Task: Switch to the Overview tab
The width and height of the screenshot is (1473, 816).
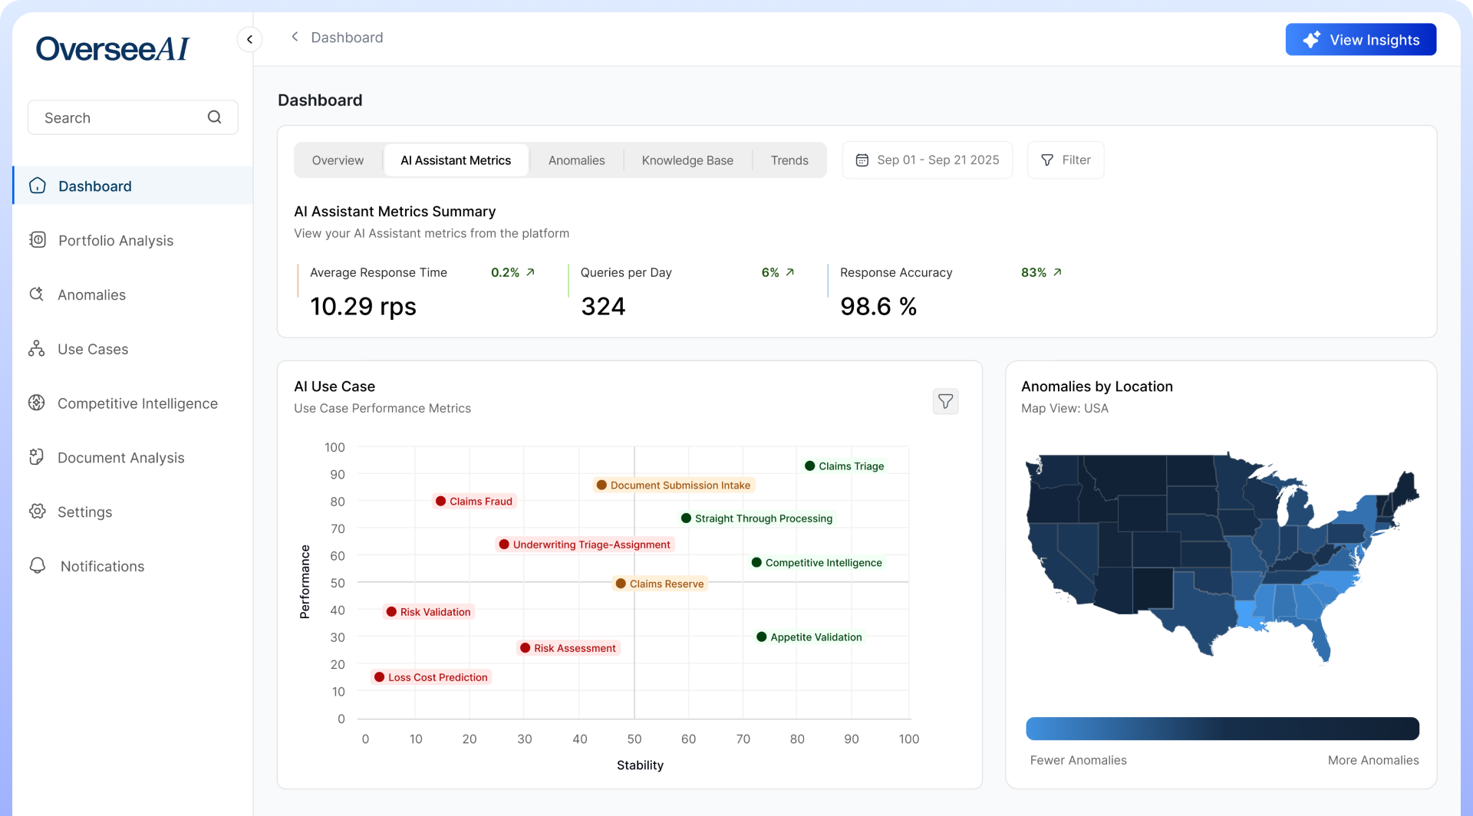Action: (x=338, y=160)
